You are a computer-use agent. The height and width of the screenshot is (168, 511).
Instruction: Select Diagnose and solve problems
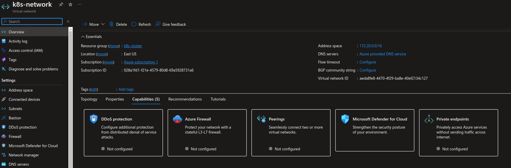(x=33, y=69)
